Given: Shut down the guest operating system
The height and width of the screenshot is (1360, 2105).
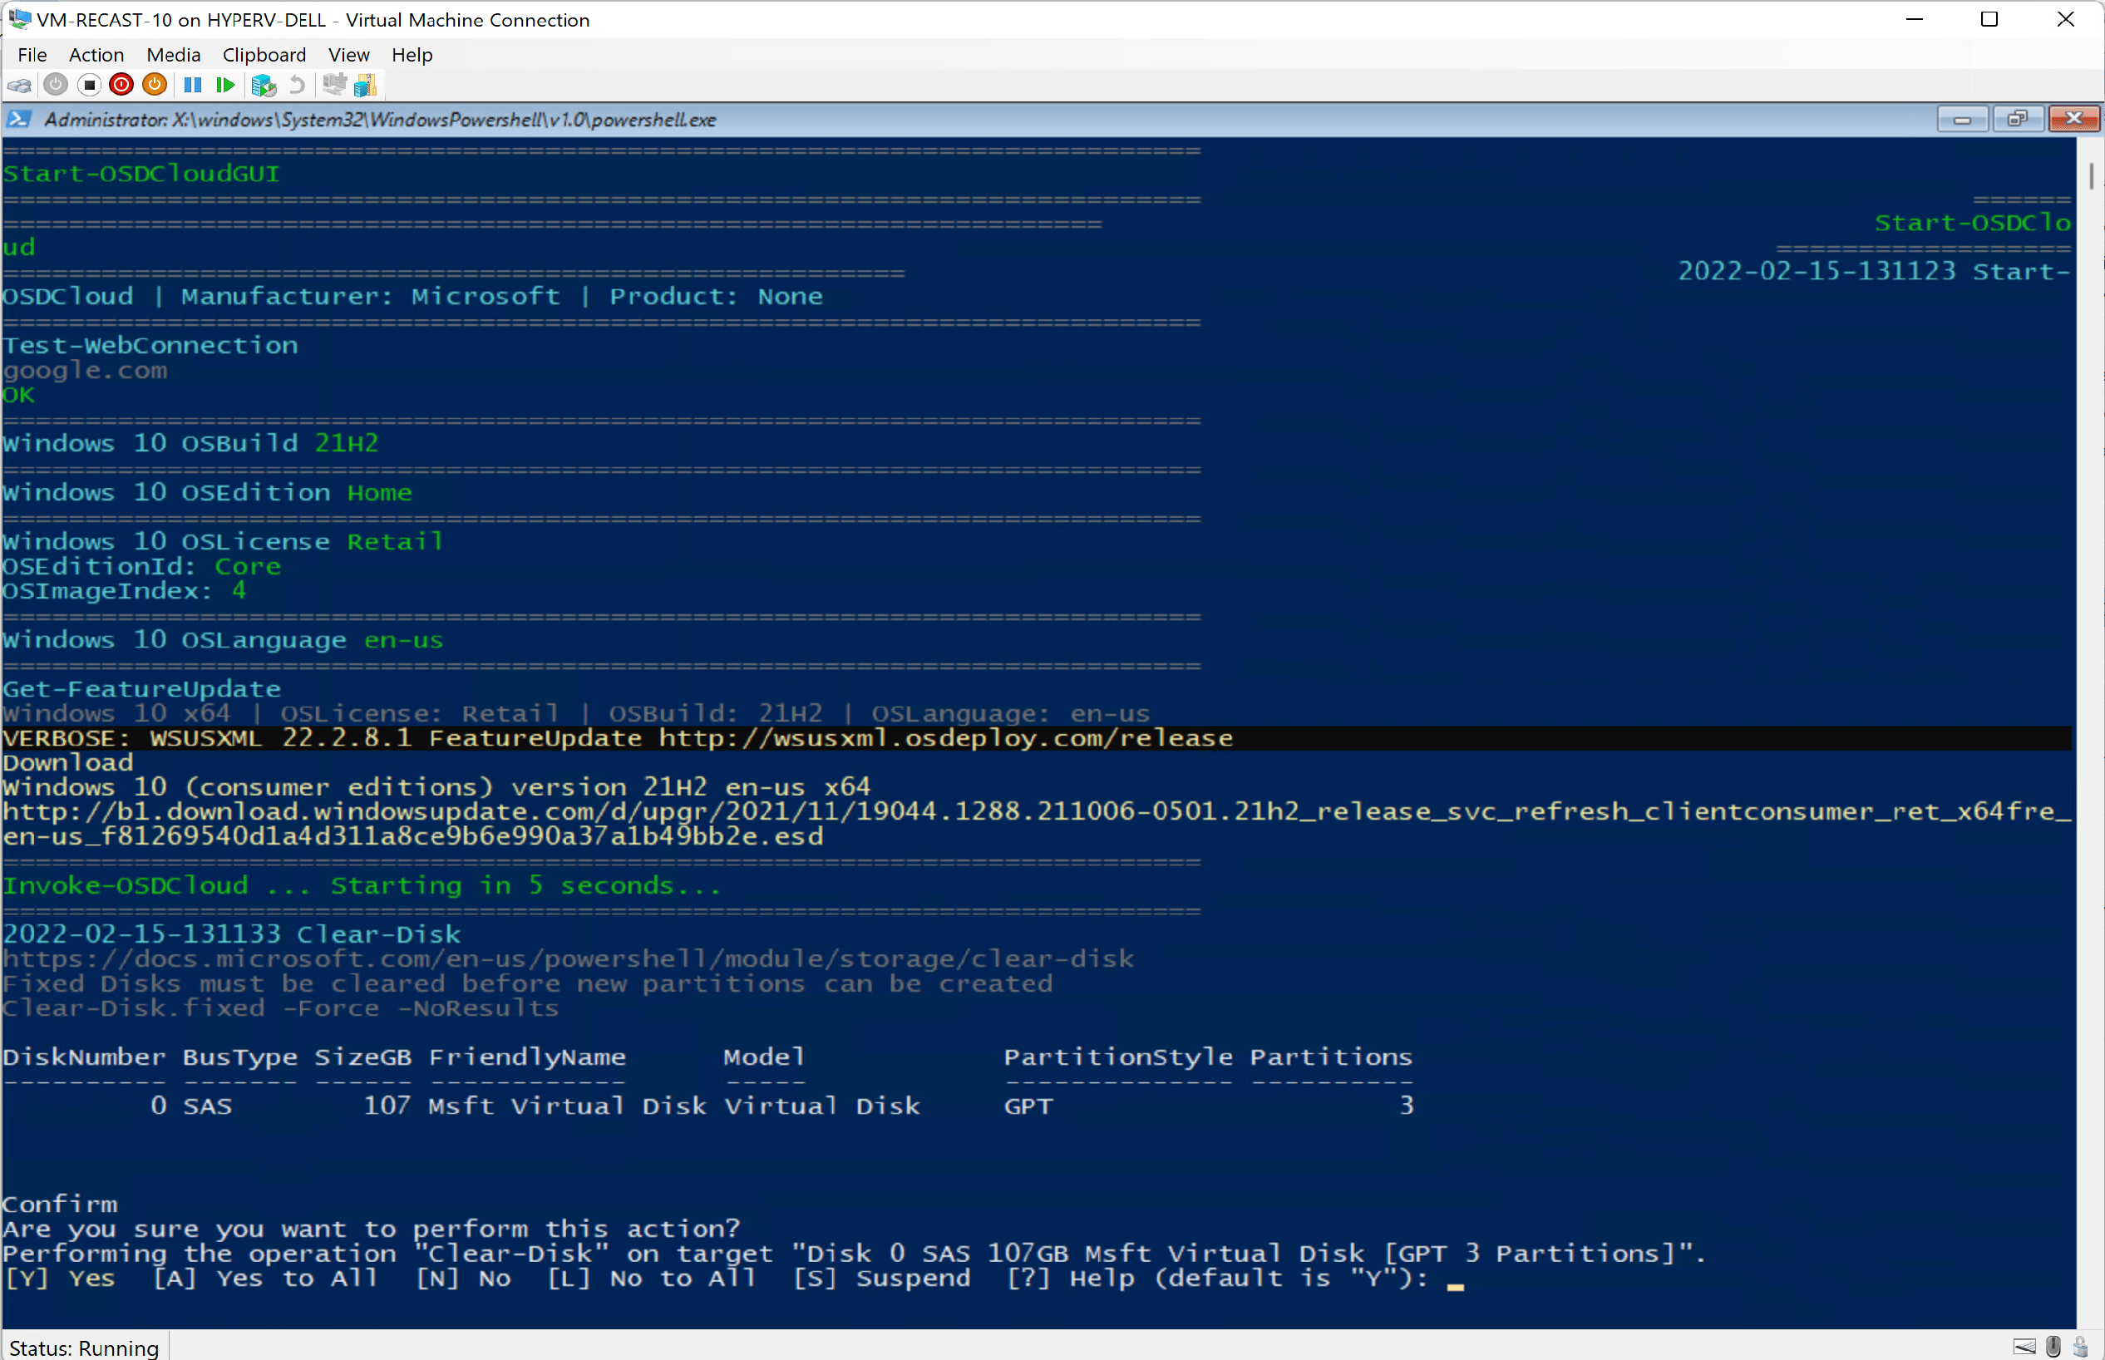Looking at the screenshot, I should point(121,85).
